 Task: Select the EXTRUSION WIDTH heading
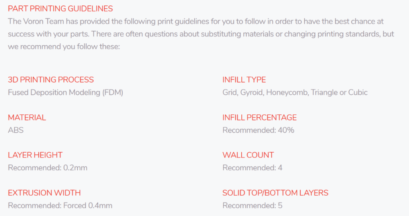[x=44, y=193]
